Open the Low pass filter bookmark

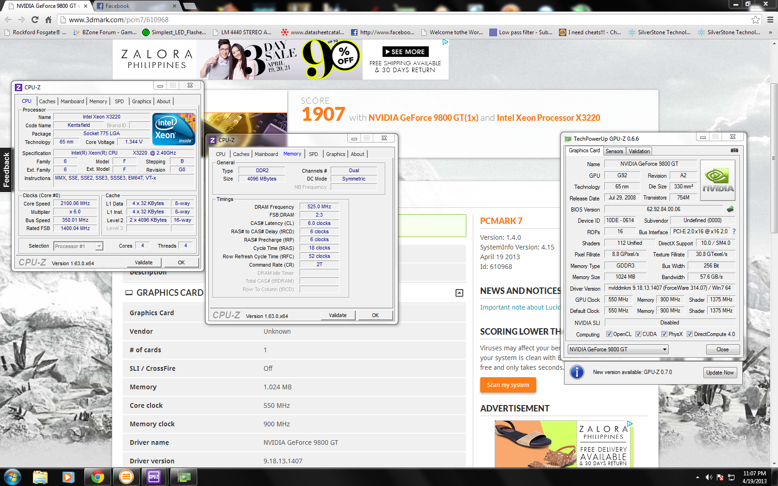point(521,32)
